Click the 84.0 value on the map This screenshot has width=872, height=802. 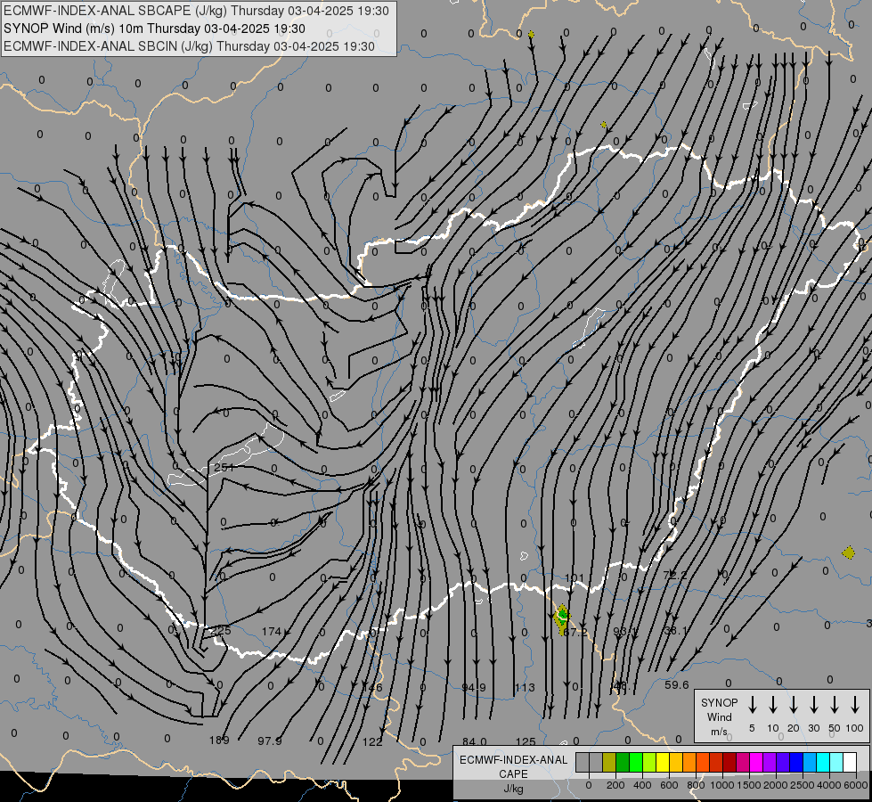475,741
